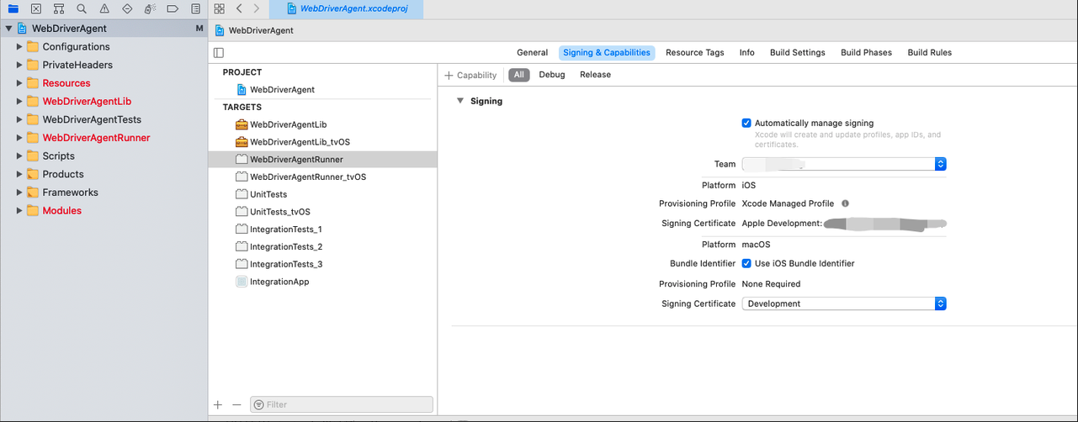Open the Test navigator diamond icon
The height and width of the screenshot is (422, 1078).
coord(127,9)
